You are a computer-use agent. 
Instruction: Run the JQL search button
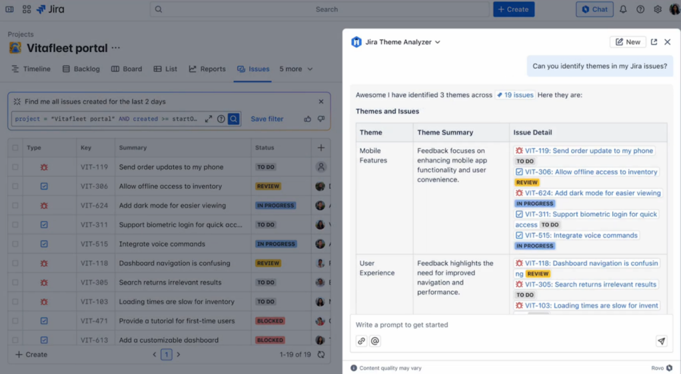point(234,119)
